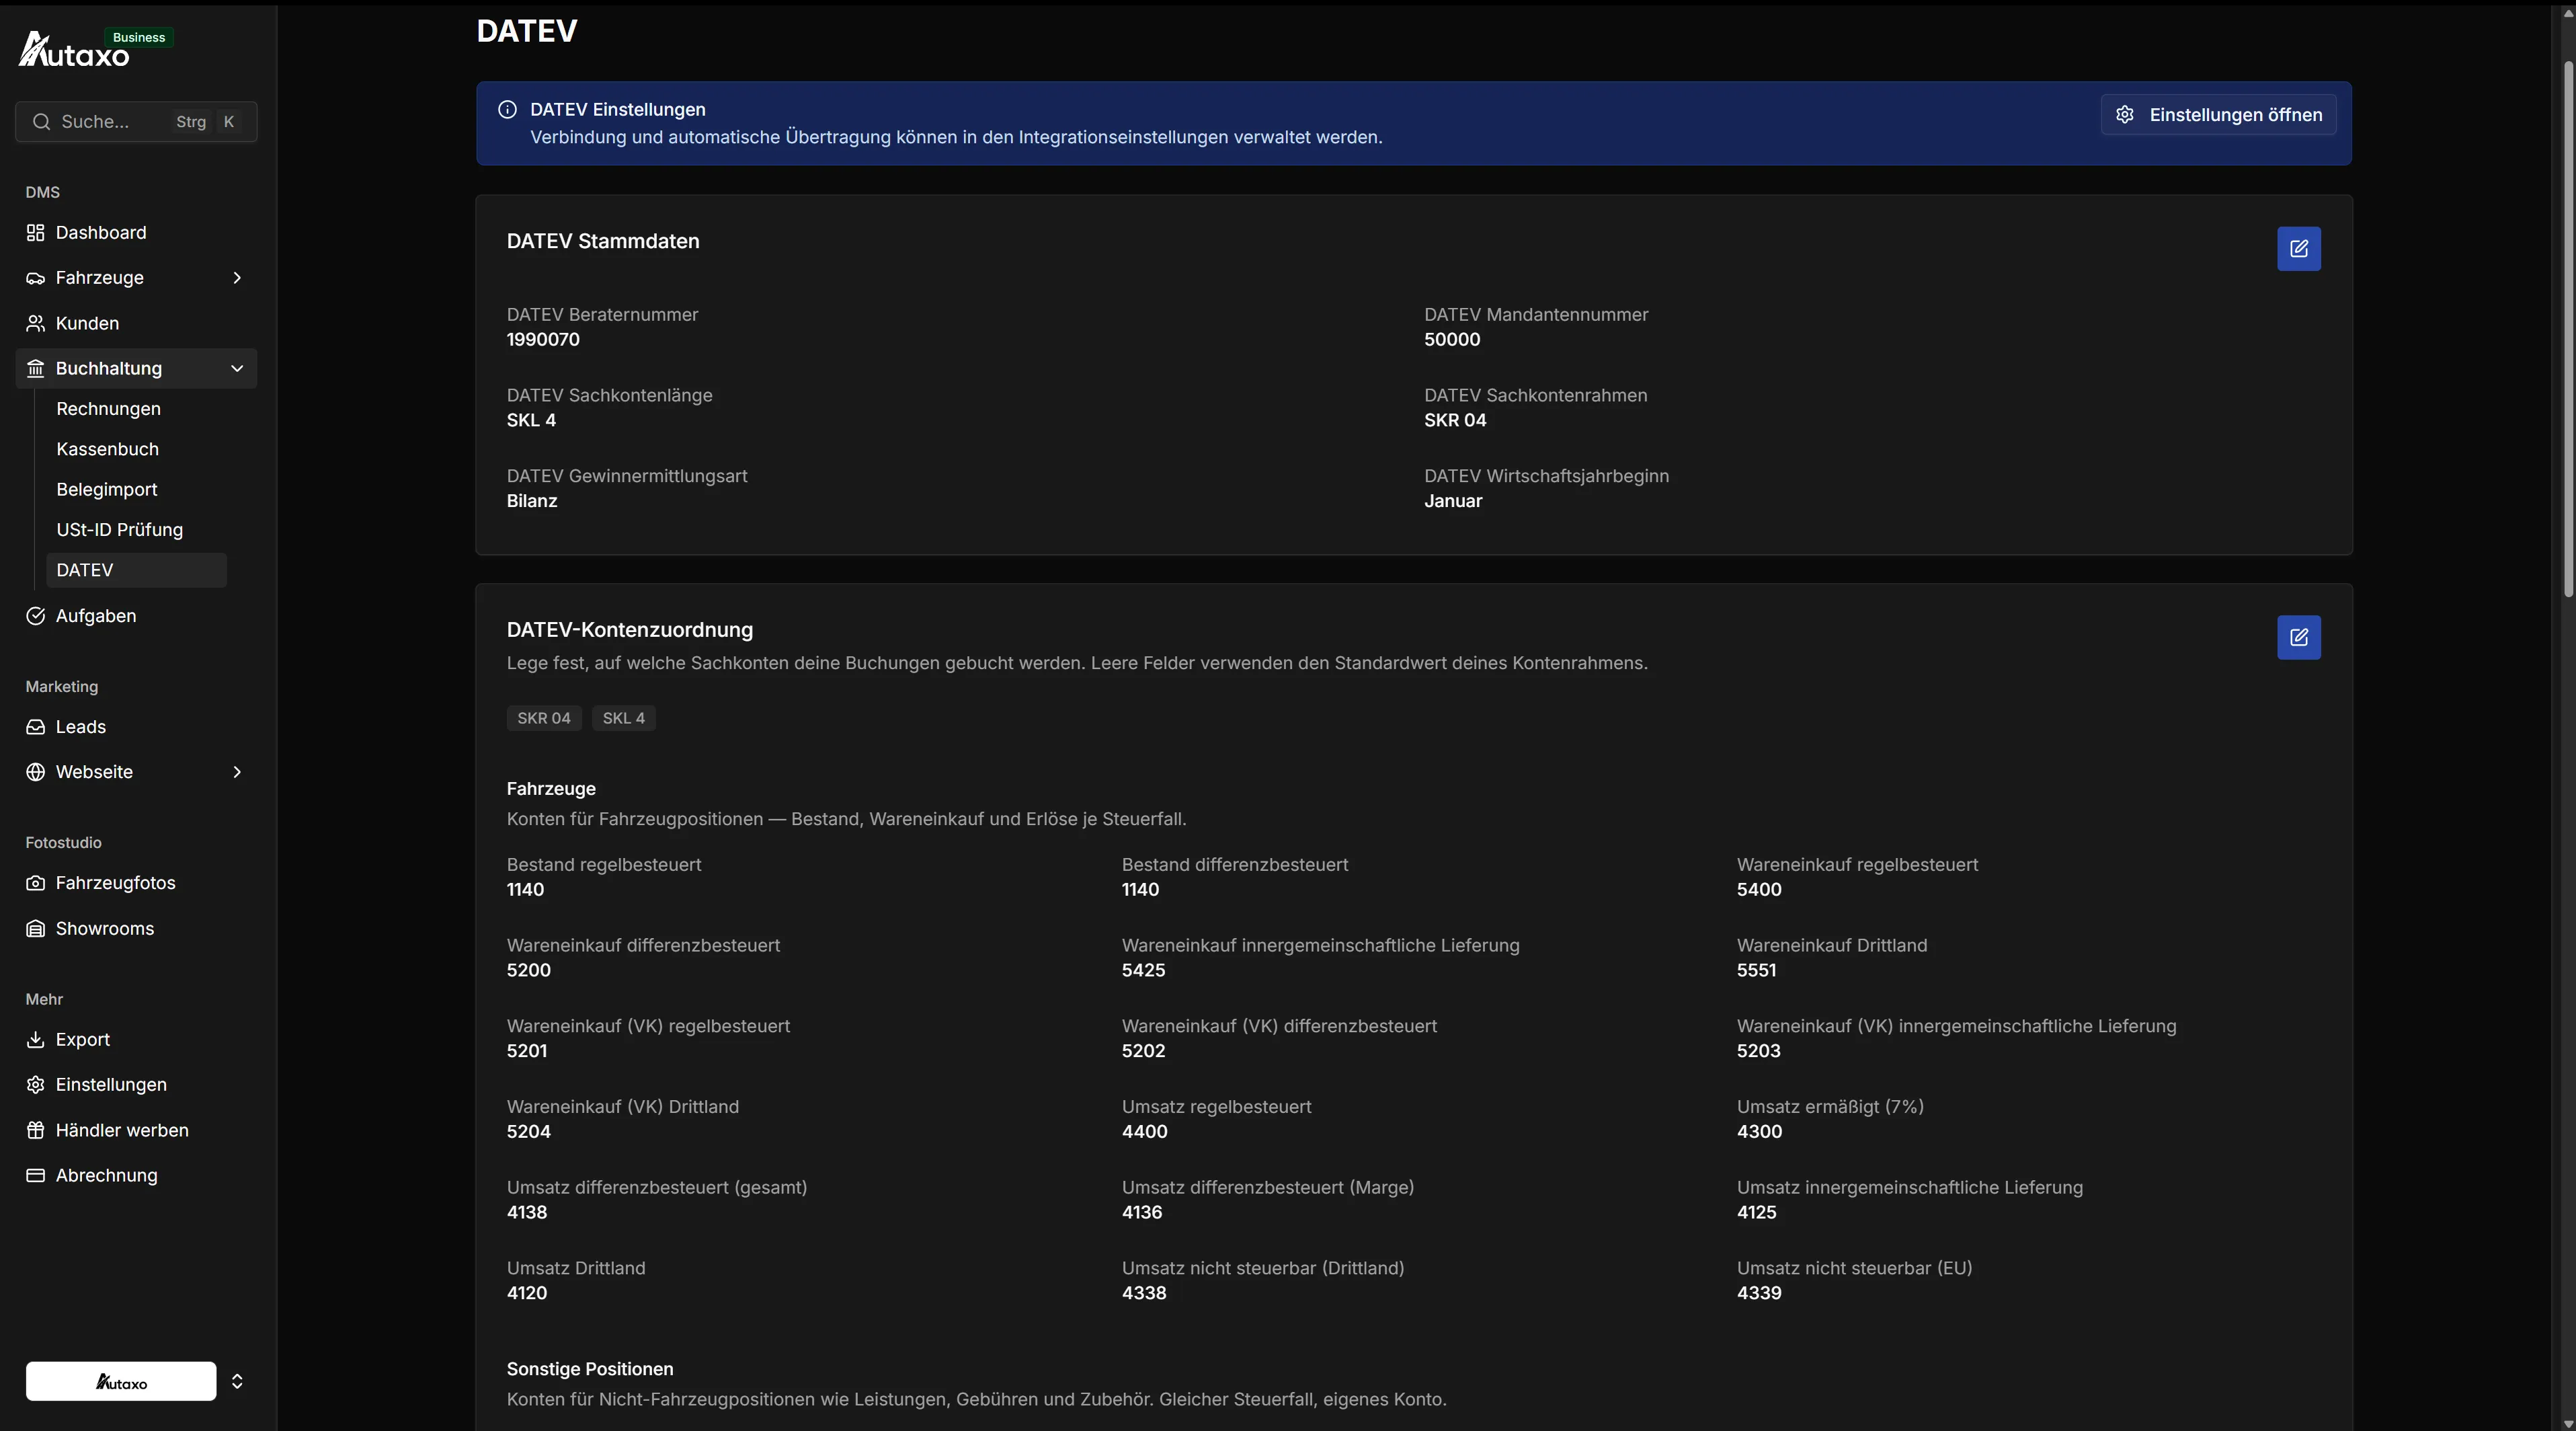Click the scrollbar down arrow
Viewport: 2576px width, 1431px height.
(x=2567, y=1423)
